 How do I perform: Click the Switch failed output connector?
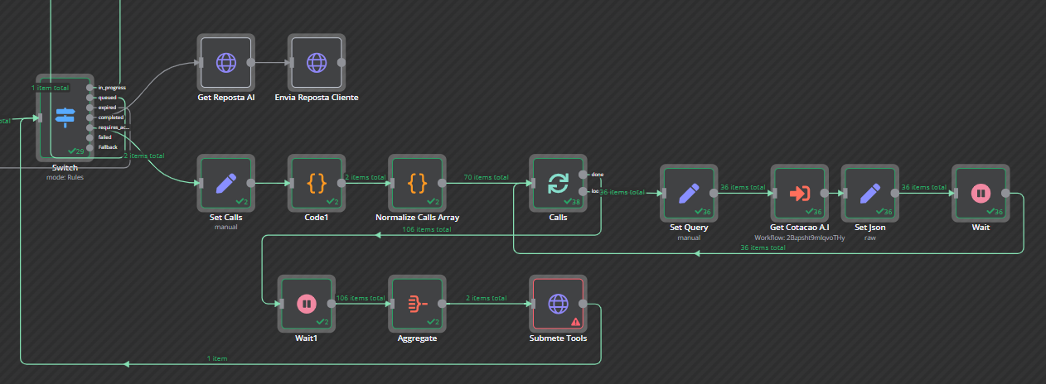90,137
